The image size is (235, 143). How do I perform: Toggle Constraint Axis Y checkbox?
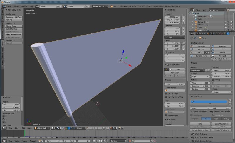[x=4, y=119]
